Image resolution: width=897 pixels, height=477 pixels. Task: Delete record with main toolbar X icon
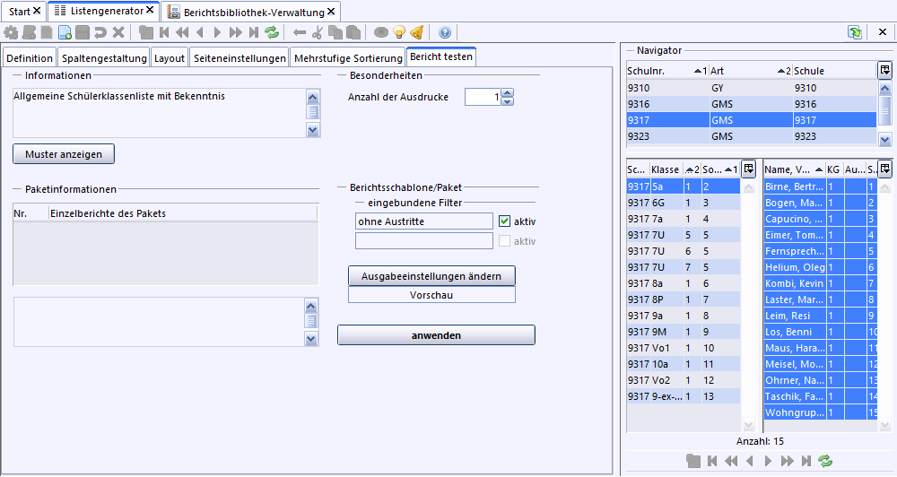click(x=118, y=32)
